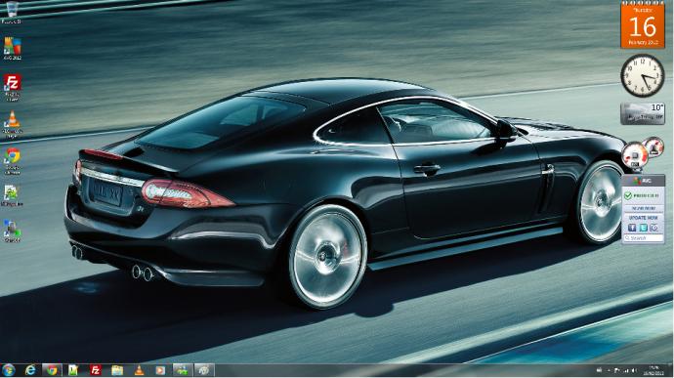Open Facebook link in AVG gadget
This screenshot has width=674, height=378.
[x=632, y=228]
